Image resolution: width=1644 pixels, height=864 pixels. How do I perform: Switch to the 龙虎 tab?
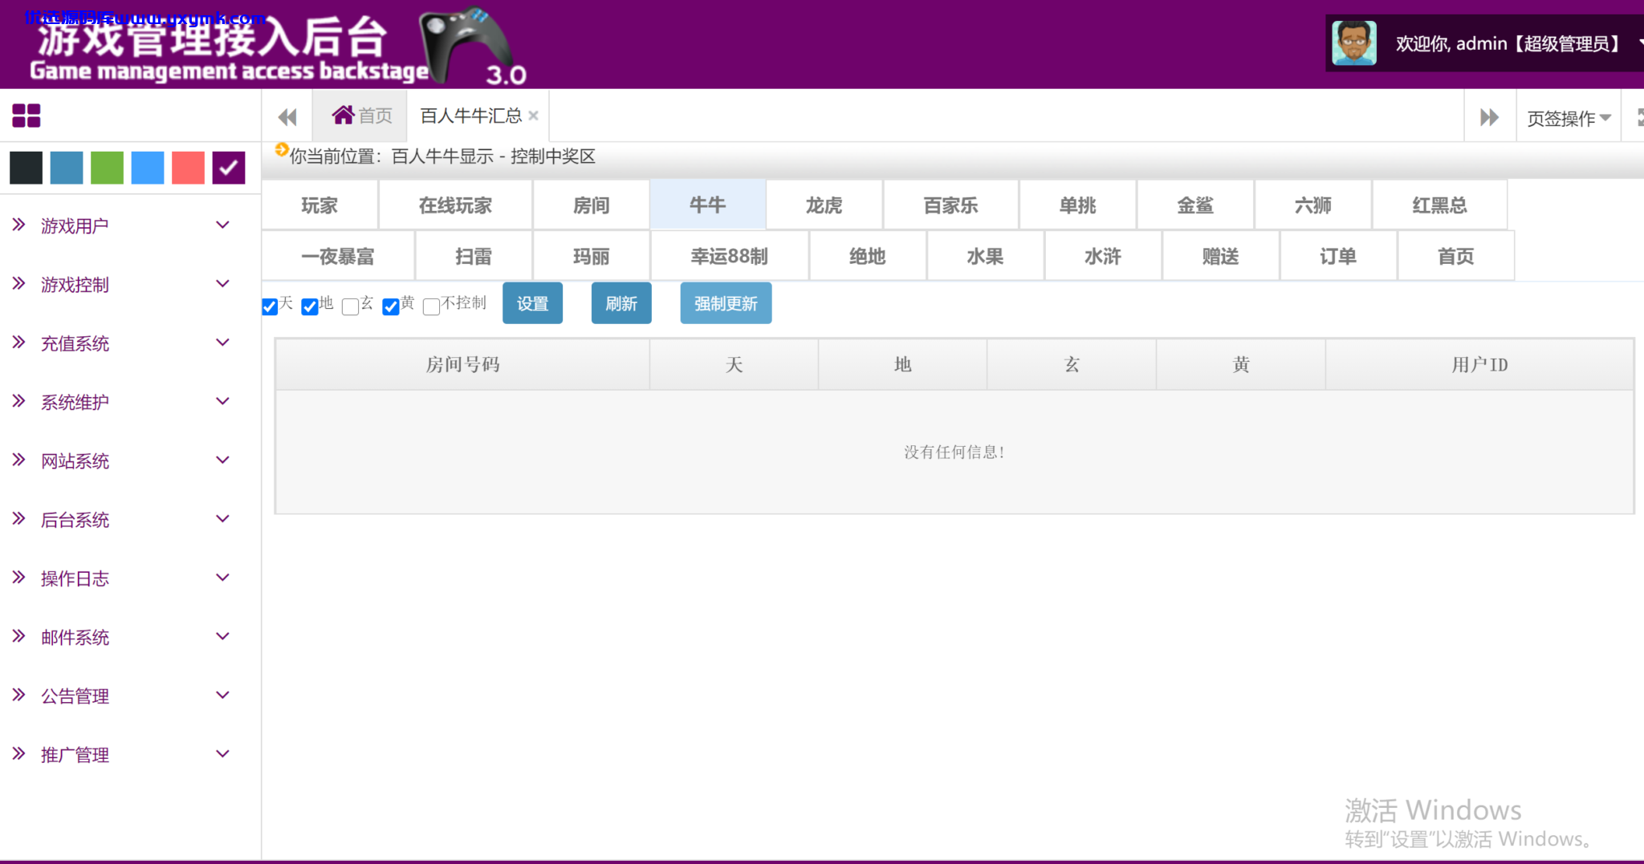coord(824,205)
